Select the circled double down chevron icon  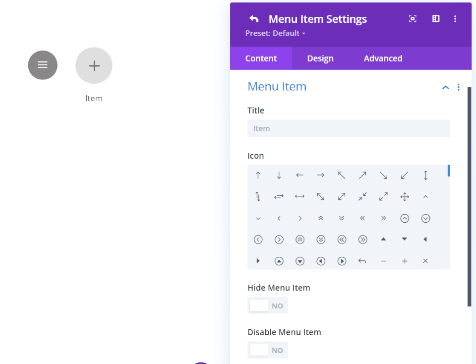pos(321,240)
